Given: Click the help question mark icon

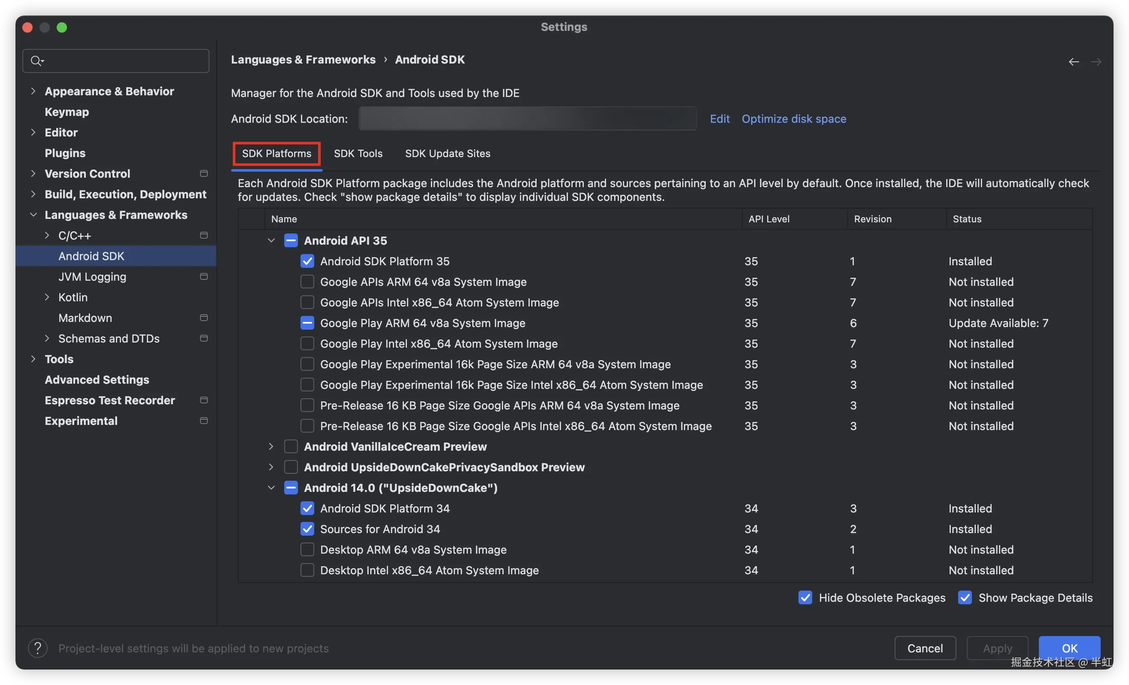Looking at the screenshot, I should 38,648.
